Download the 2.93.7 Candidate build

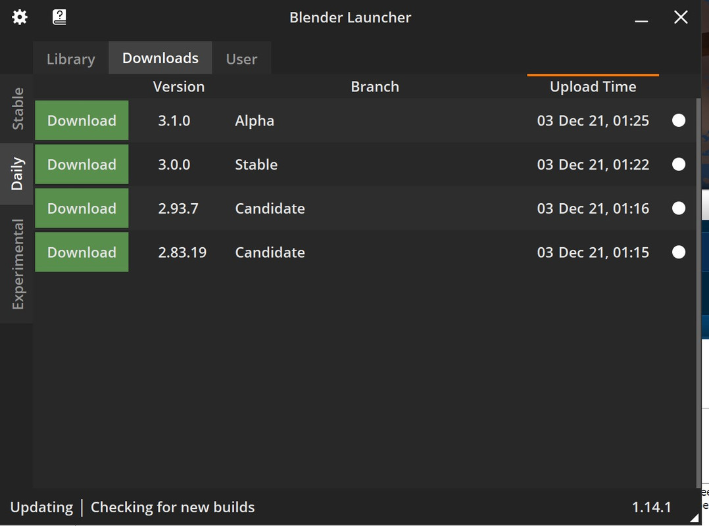pos(82,208)
